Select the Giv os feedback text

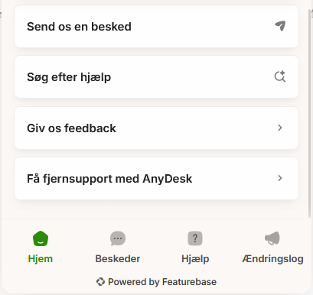point(71,128)
